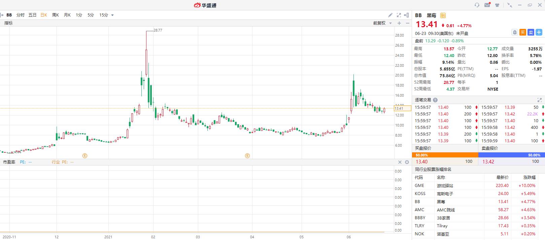The image size is (545, 240).
Task: Sort ranking by 涨跌幅 column header
Action: pos(529,178)
